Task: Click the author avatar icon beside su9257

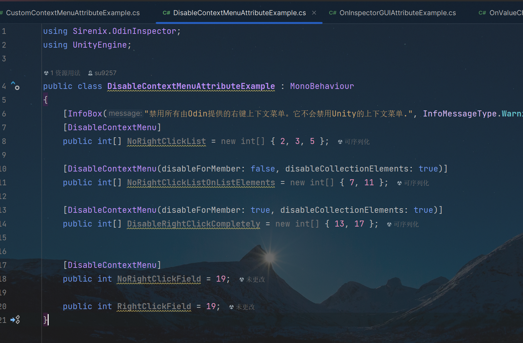Action: click(x=90, y=73)
